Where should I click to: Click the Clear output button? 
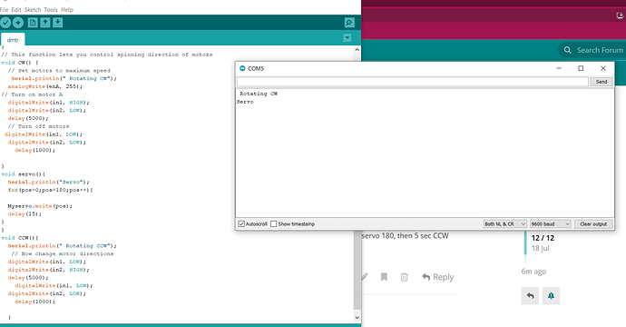(x=593, y=223)
